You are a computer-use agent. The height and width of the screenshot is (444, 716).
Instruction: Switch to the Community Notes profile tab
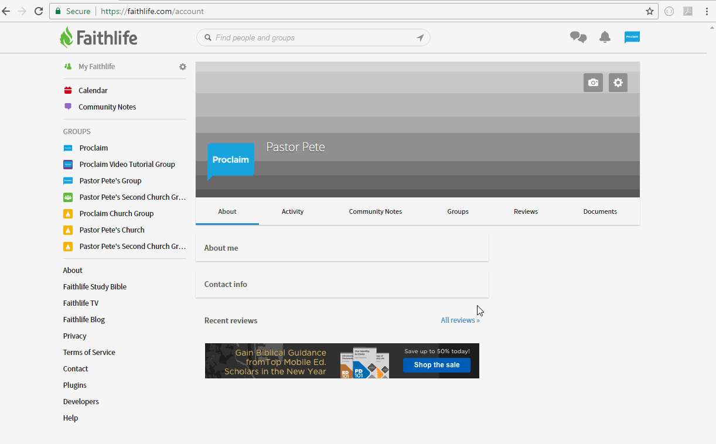point(376,211)
